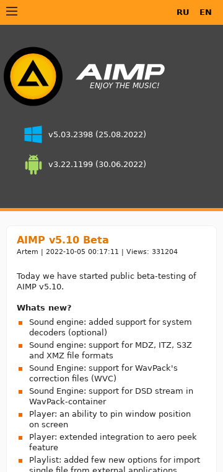Click the ENJOY THE MUSIC! tagline
223x472 pixels.
pyautogui.click(x=125, y=86)
